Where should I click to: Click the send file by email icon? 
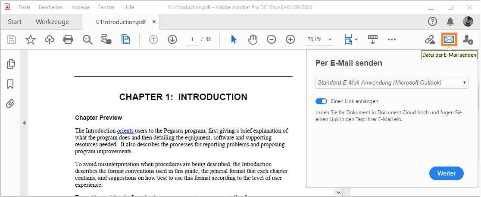click(x=449, y=39)
